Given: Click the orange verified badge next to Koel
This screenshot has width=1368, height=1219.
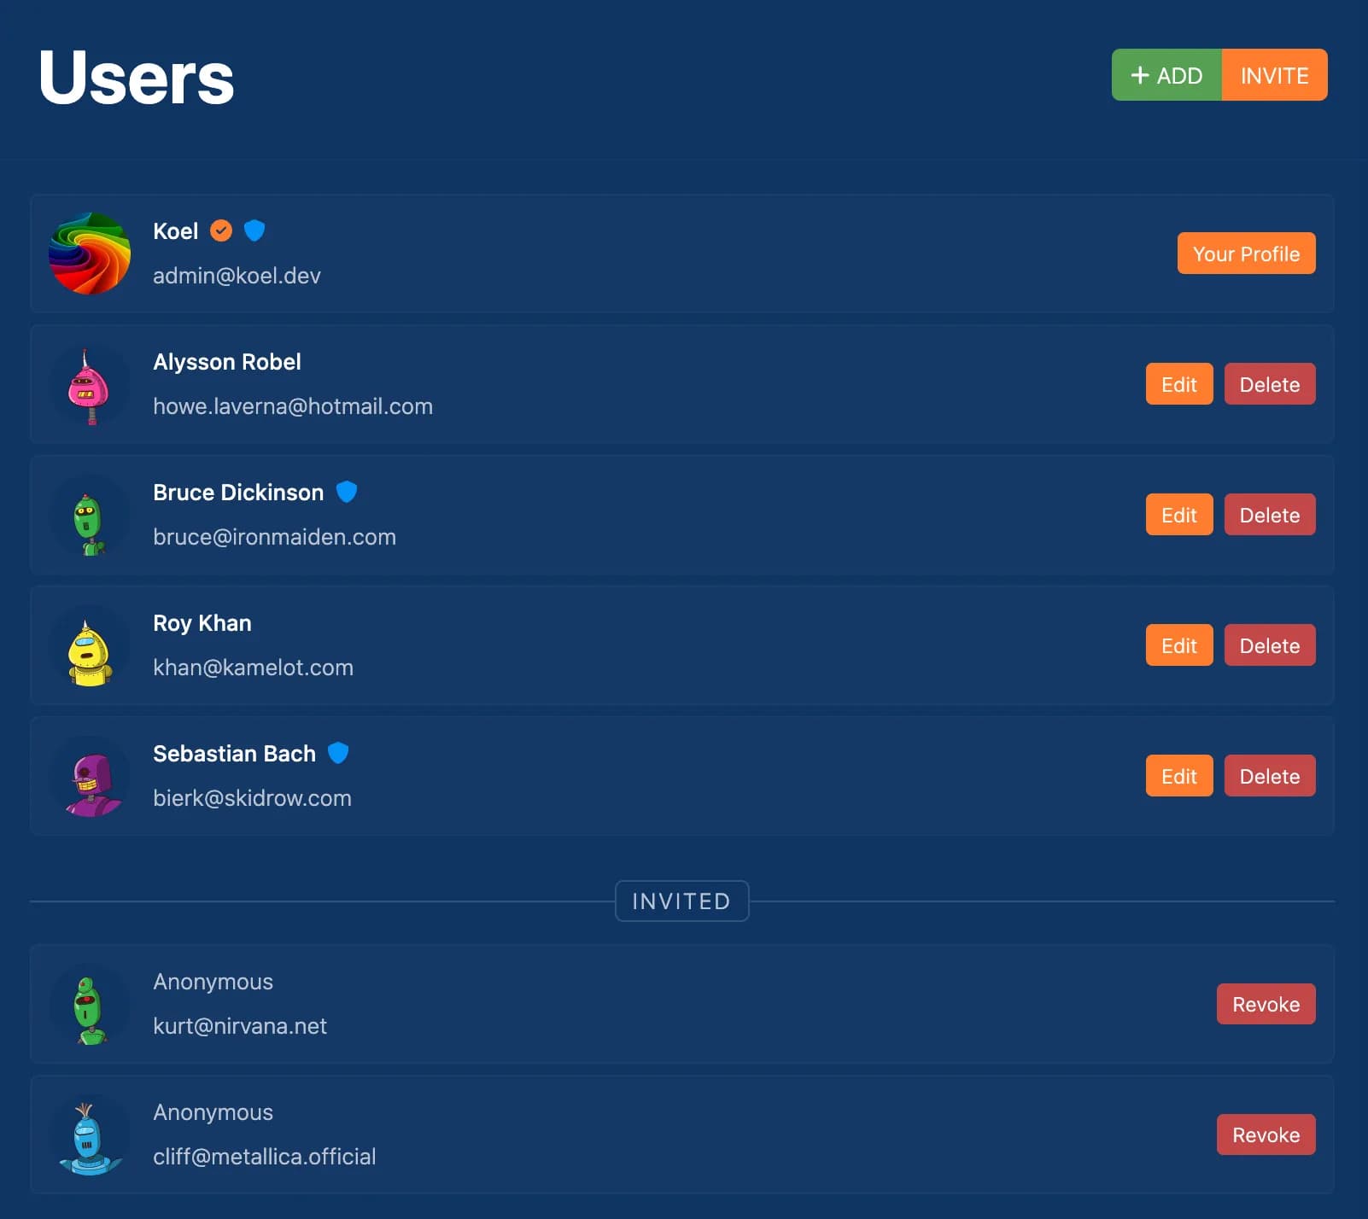Looking at the screenshot, I should pos(221,230).
